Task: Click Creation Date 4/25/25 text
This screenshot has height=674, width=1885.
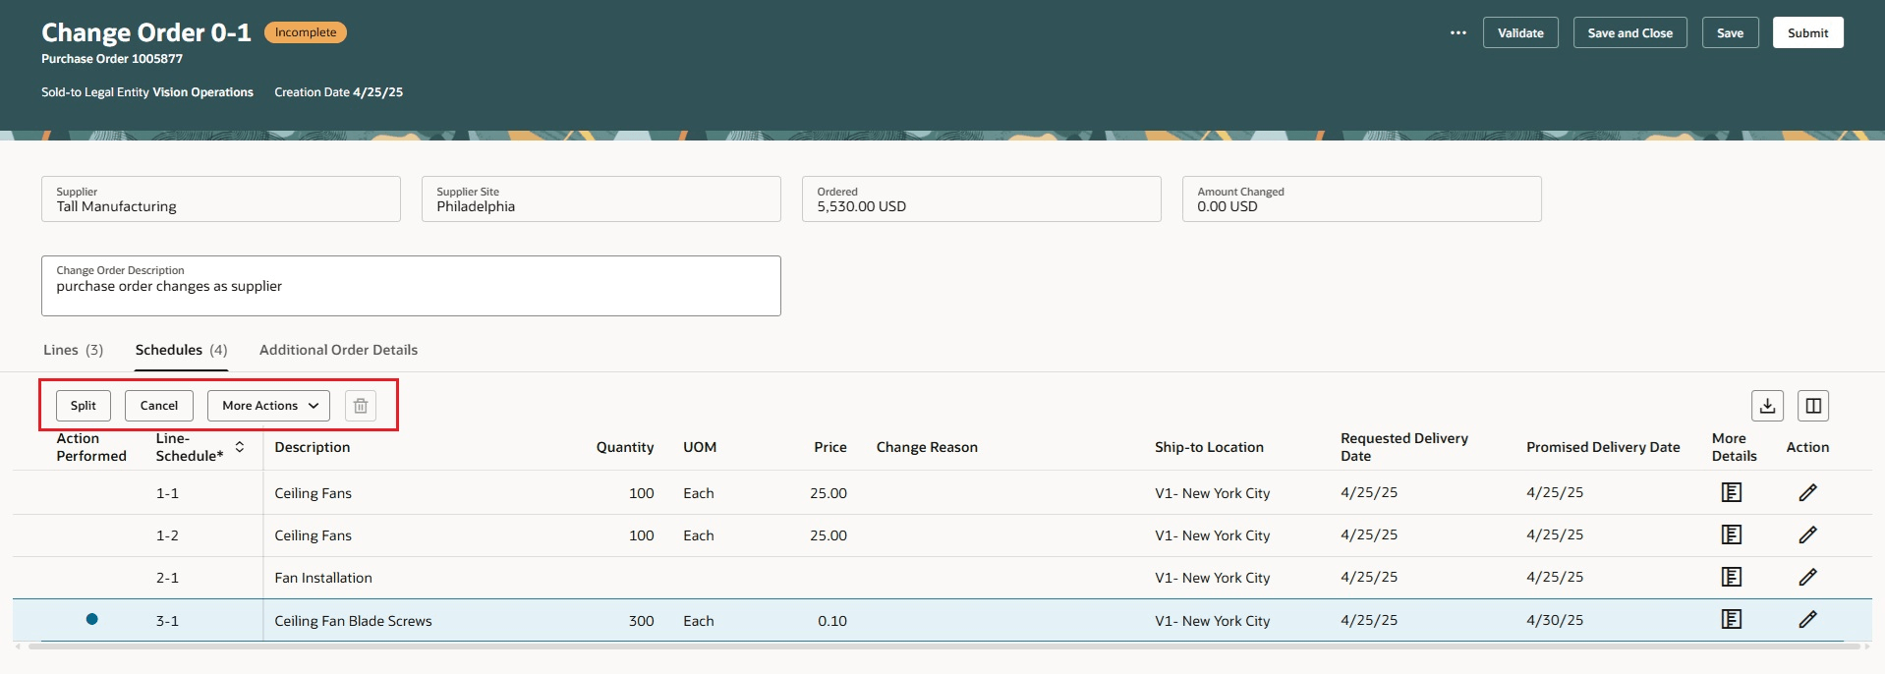Action: [x=338, y=92]
